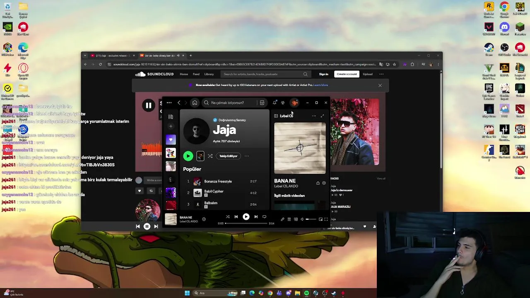Open a new Chrome tab with plus
This screenshot has height=298, width=530.
click(190, 55)
